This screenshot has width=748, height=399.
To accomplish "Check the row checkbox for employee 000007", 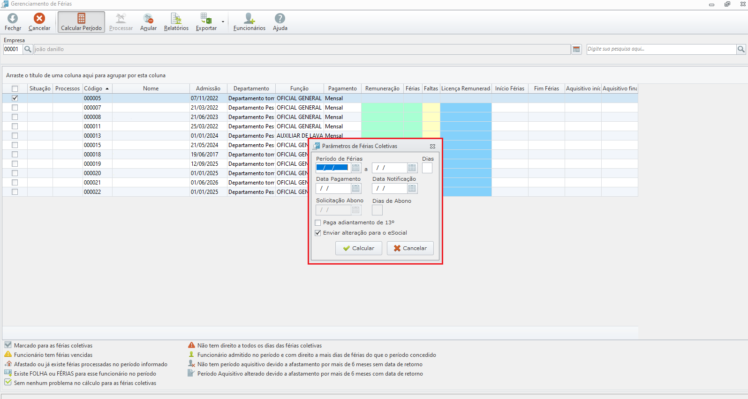I will [x=15, y=108].
